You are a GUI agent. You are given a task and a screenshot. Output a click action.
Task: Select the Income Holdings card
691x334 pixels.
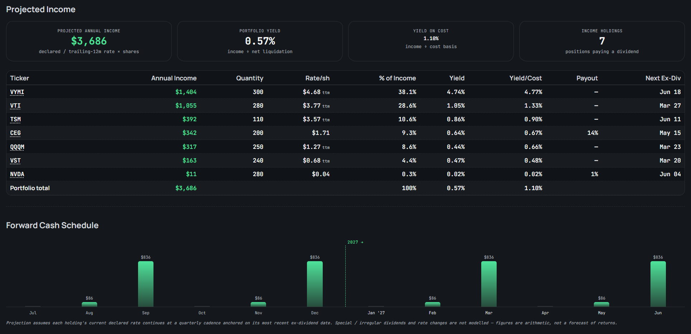602,41
